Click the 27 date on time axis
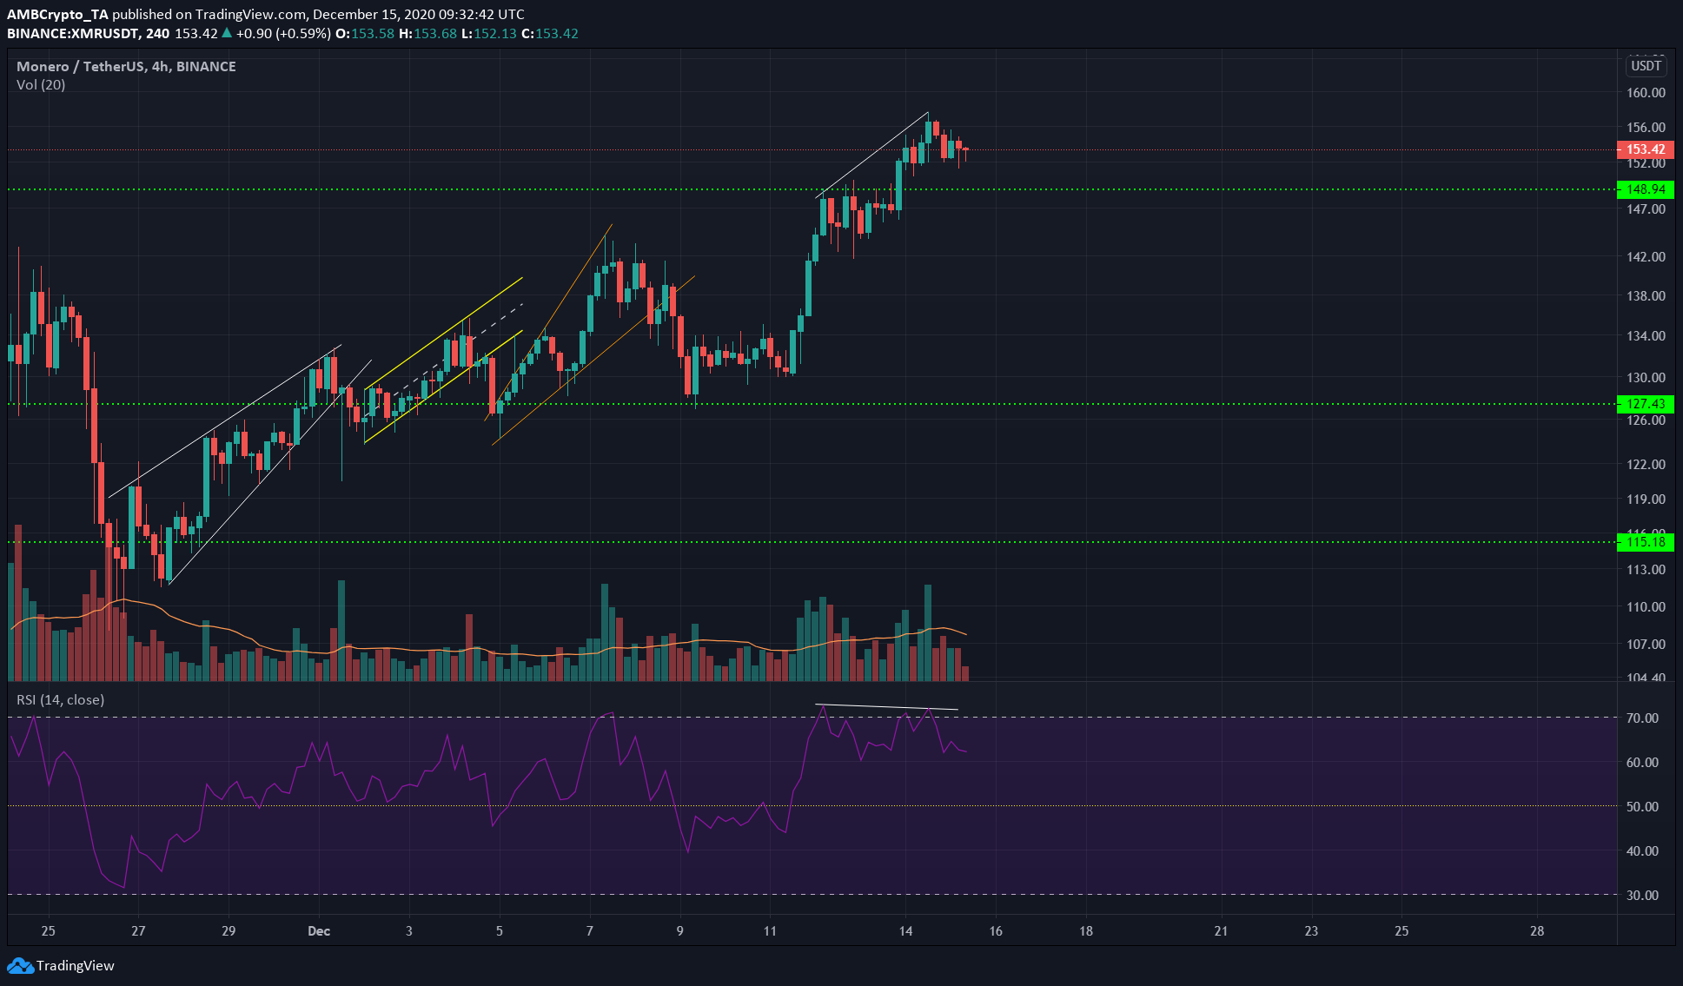Image resolution: width=1683 pixels, height=986 pixels. point(138,930)
